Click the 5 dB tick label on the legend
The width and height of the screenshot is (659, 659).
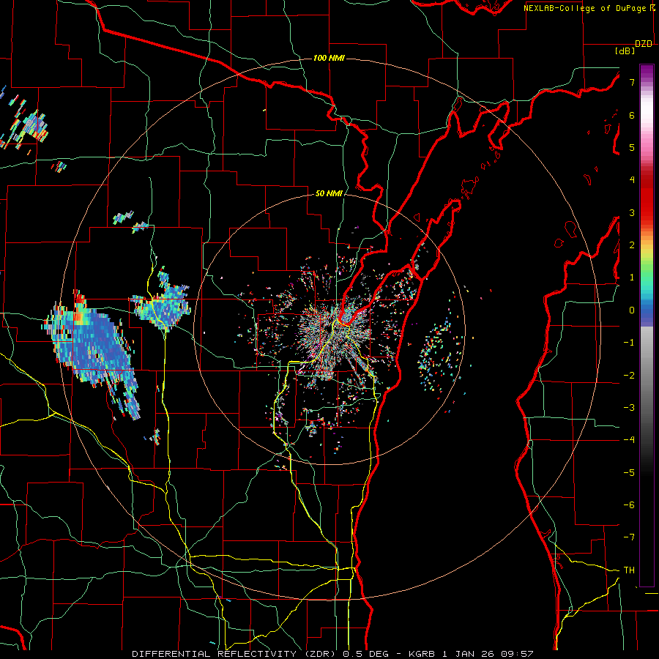pos(632,147)
